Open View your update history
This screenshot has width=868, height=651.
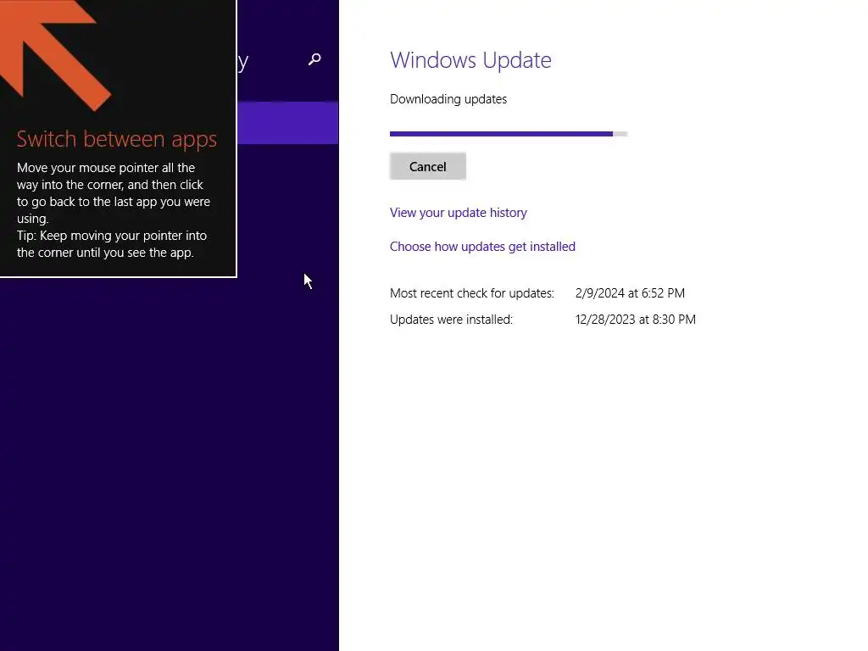click(x=458, y=213)
